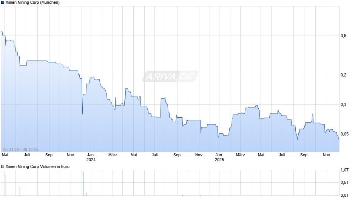The image size is (355, 199).
Task: Click the volume axis label '0,0T'
Action: click(344, 195)
